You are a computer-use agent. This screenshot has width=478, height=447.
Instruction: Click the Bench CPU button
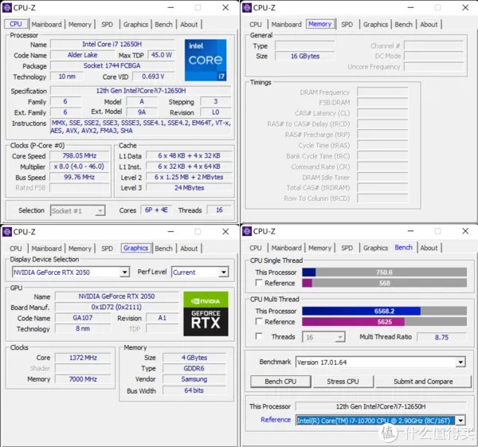tap(280, 382)
